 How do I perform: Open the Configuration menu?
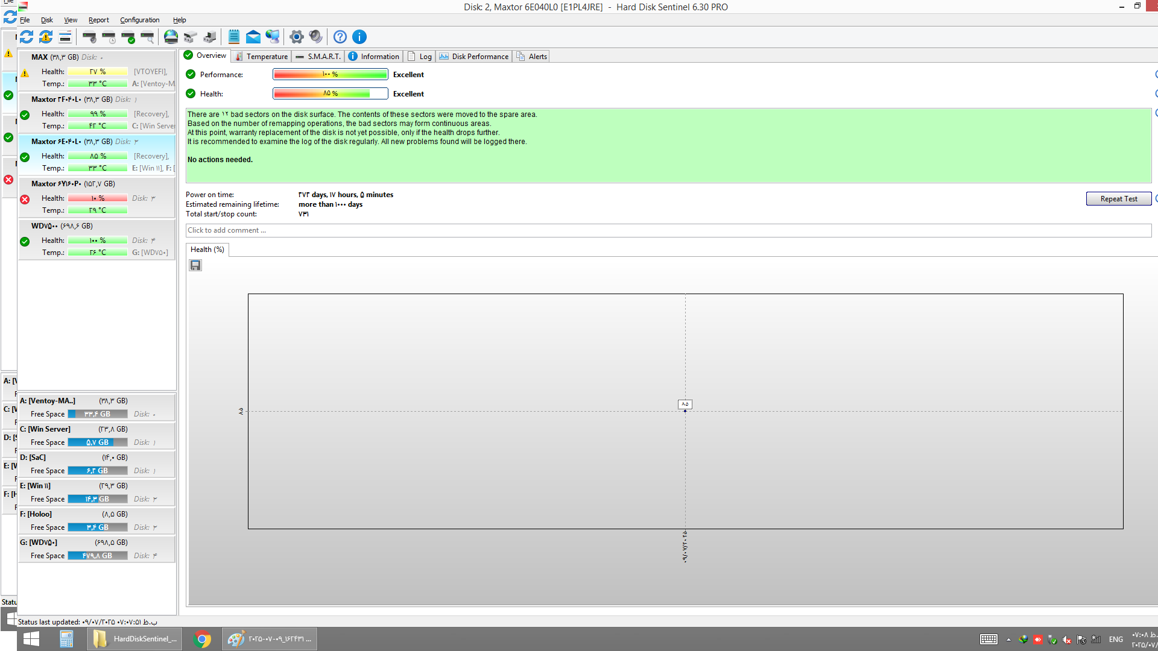pos(140,20)
